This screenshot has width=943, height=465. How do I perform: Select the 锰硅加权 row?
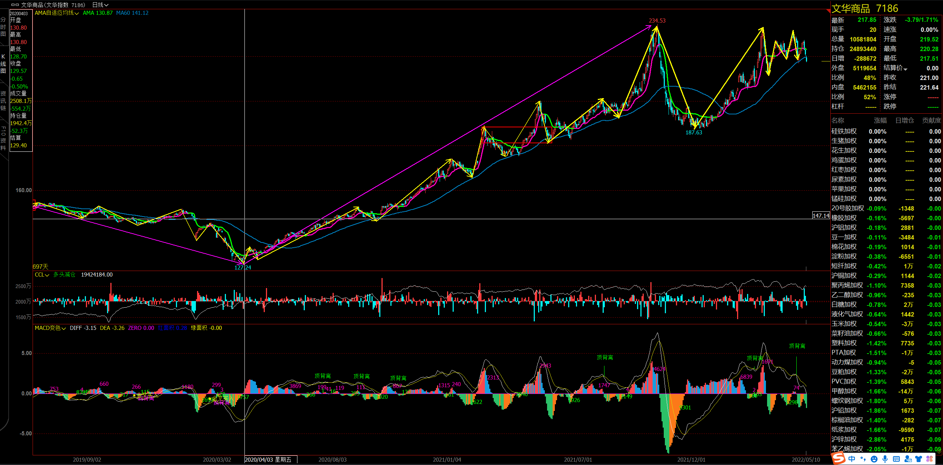886,199
